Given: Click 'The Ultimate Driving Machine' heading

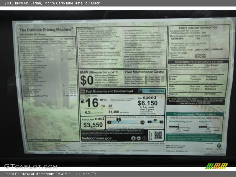Looking at the screenshot, I should tap(46, 30).
